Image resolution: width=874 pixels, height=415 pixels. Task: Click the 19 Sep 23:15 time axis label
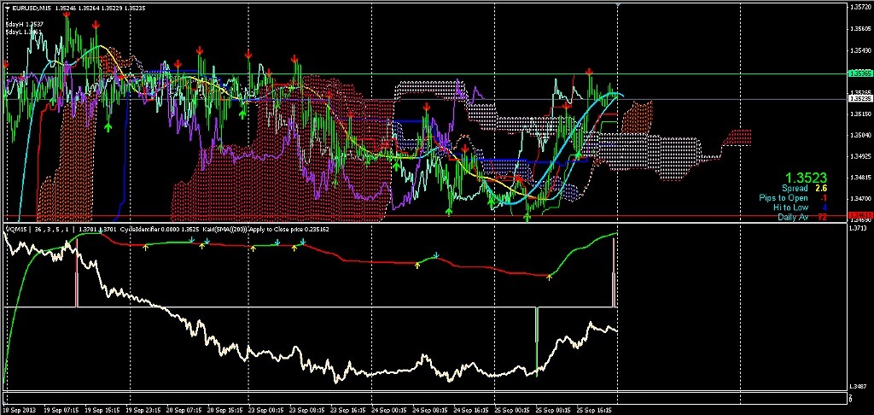143,409
